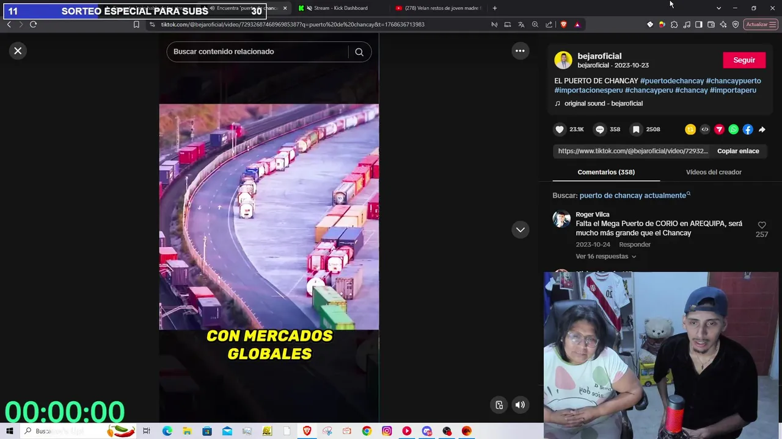Screen dimensions: 782x439
Task: Follow bejaroficial with Seguir button
Action: point(744,60)
